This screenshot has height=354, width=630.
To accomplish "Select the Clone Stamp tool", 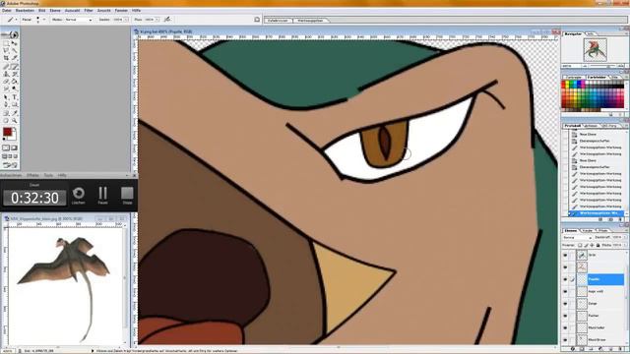I will [6, 75].
